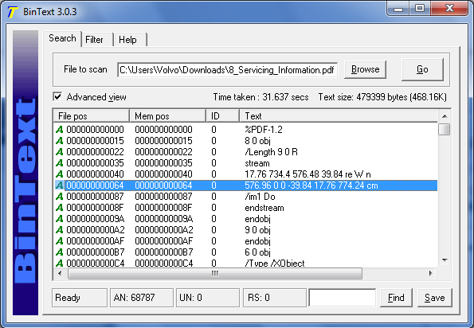Select the row text /im1 Do

pos(260,197)
